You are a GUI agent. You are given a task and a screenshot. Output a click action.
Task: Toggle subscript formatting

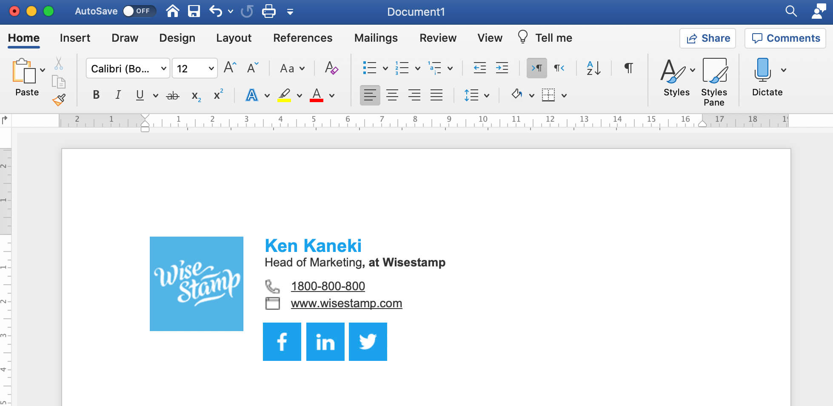195,96
